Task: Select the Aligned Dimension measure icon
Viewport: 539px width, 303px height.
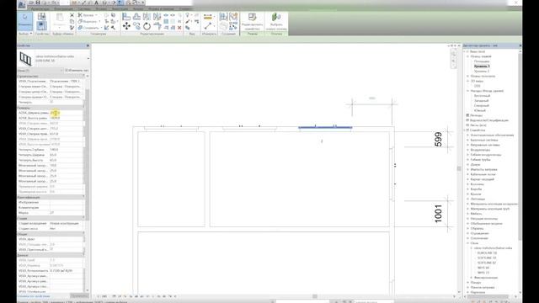Action: 208,17
